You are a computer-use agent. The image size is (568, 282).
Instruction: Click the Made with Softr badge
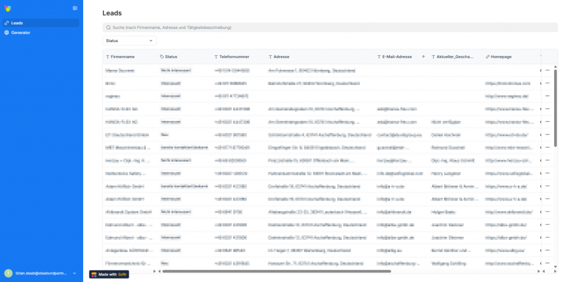pos(109,274)
